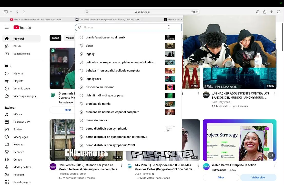The width and height of the screenshot is (284, 185).
Task: Open the sidebar options chevron in Safari
Action: tap(11, 12)
